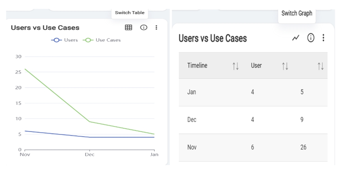Image resolution: width=337 pixels, height=176 pixels.
Task: Click the Dec point on green line
Action: coord(90,122)
